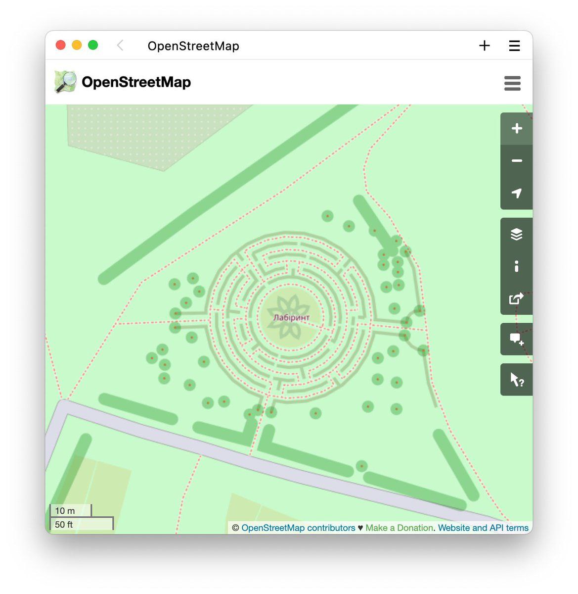This screenshot has width=578, height=594.
Task: Open the Make a Donation link
Action: pos(400,528)
